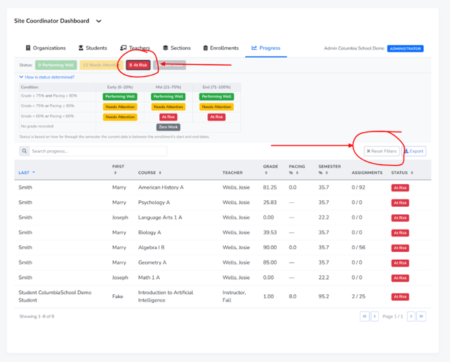This screenshot has width=450, height=362.
Task: Click the Psychology A course cell
Action: pyautogui.click(x=154, y=202)
